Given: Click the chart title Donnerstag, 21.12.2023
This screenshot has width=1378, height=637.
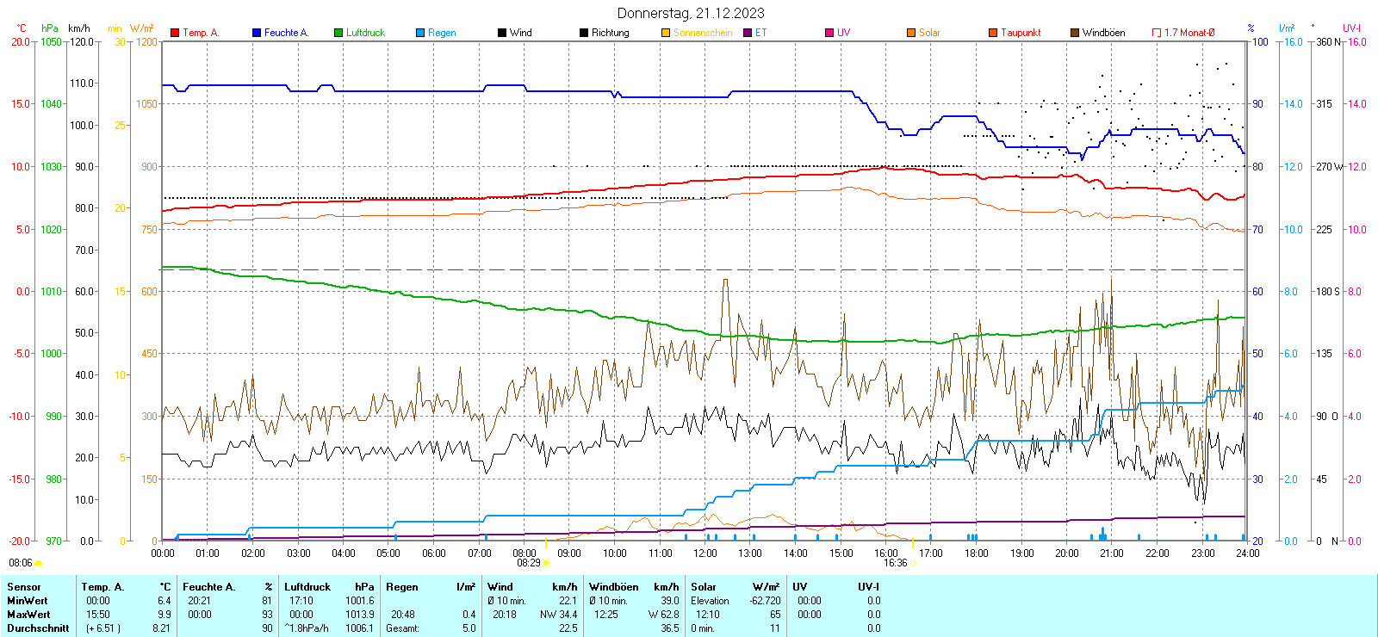Looking at the screenshot, I should [691, 13].
